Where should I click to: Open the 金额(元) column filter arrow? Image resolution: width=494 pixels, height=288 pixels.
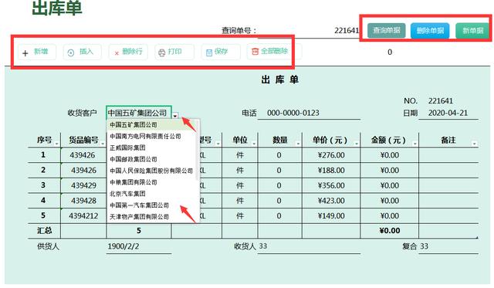[415, 144]
